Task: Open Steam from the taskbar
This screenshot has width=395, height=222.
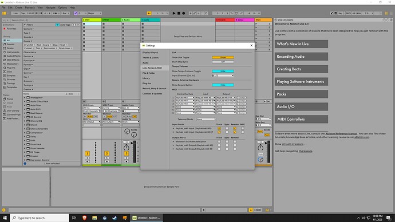Action: [114, 218]
